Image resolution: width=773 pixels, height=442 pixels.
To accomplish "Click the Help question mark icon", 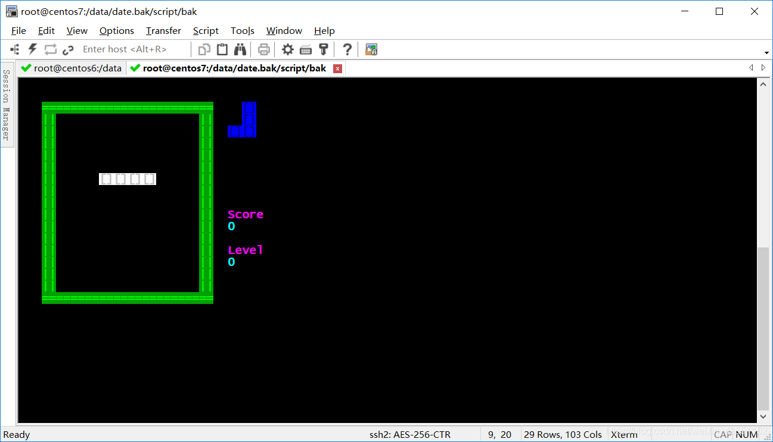I will (347, 49).
